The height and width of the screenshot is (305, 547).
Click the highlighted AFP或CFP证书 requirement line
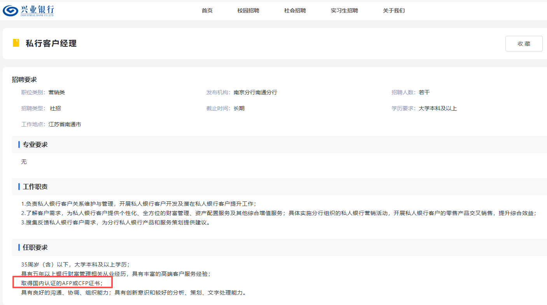click(62, 282)
